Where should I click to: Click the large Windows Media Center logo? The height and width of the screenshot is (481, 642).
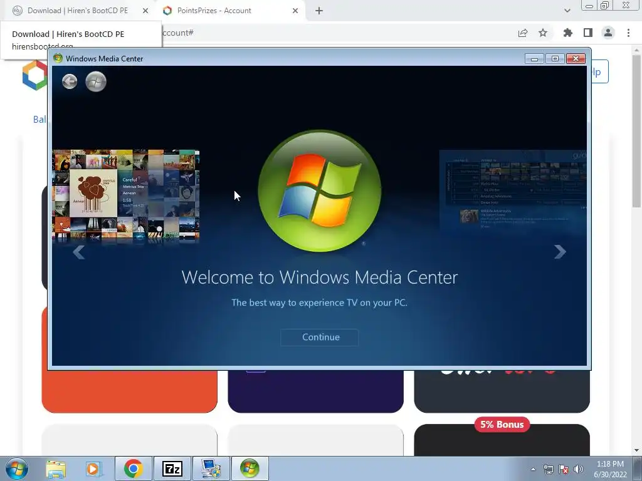[319, 190]
